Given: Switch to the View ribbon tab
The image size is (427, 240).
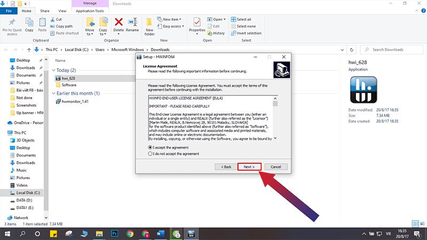Looking at the screenshot, I should click(x=62, y=11).
